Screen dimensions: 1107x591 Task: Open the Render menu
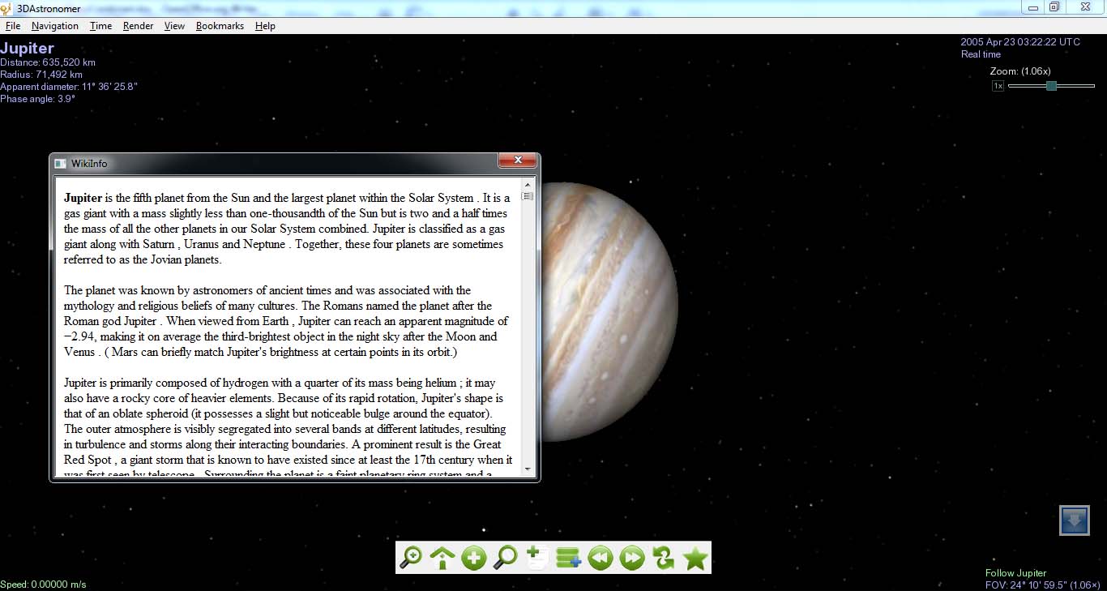pyautogui.click(x=139, y=26)
